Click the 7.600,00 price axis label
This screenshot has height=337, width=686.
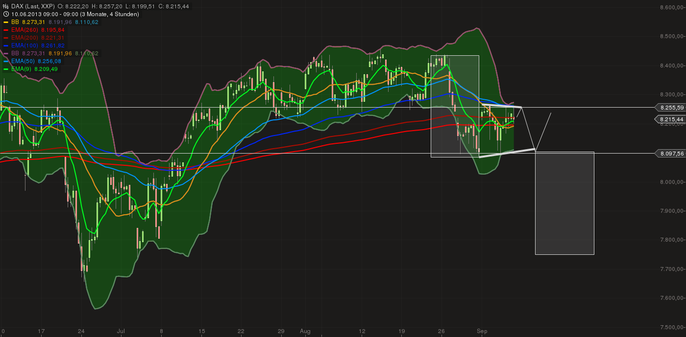tap(672, 298)
